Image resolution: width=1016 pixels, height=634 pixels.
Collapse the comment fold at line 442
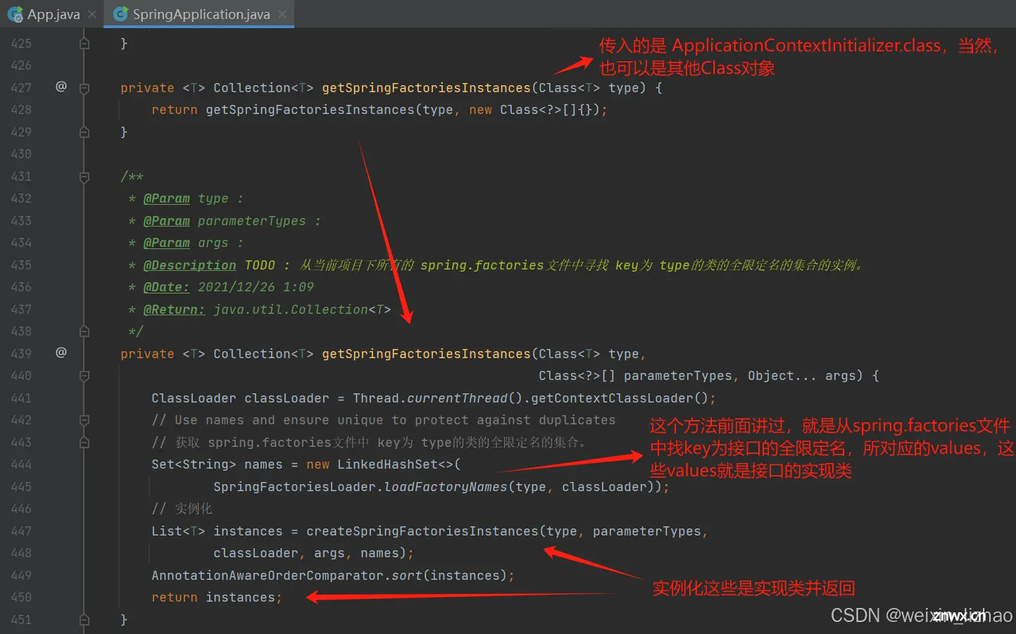(x=84, y=420)
